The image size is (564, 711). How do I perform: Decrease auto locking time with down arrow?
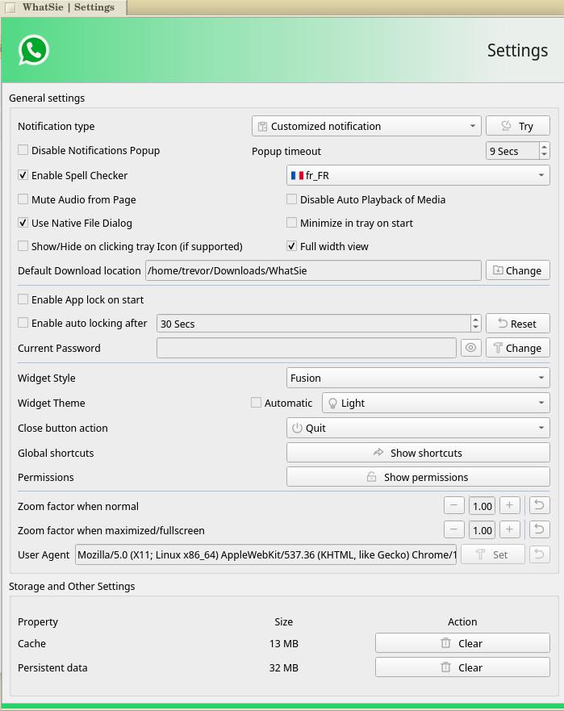pos(475,328)
